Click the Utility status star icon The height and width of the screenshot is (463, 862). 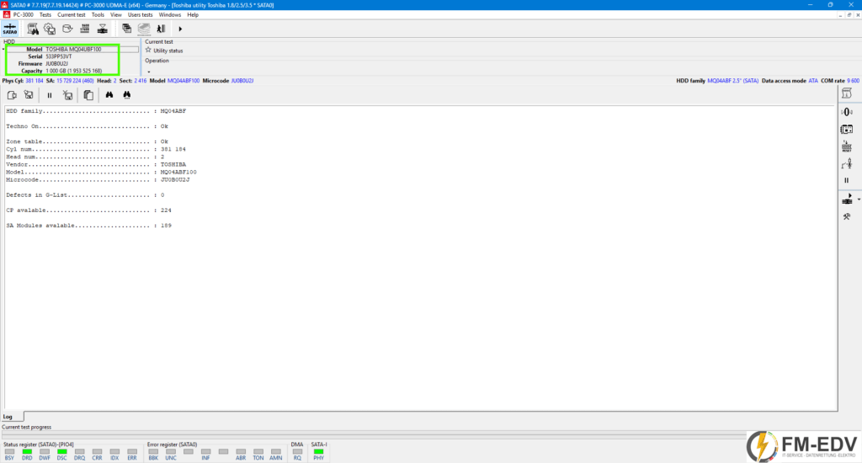pyautogui.click(x=148, y=50)
